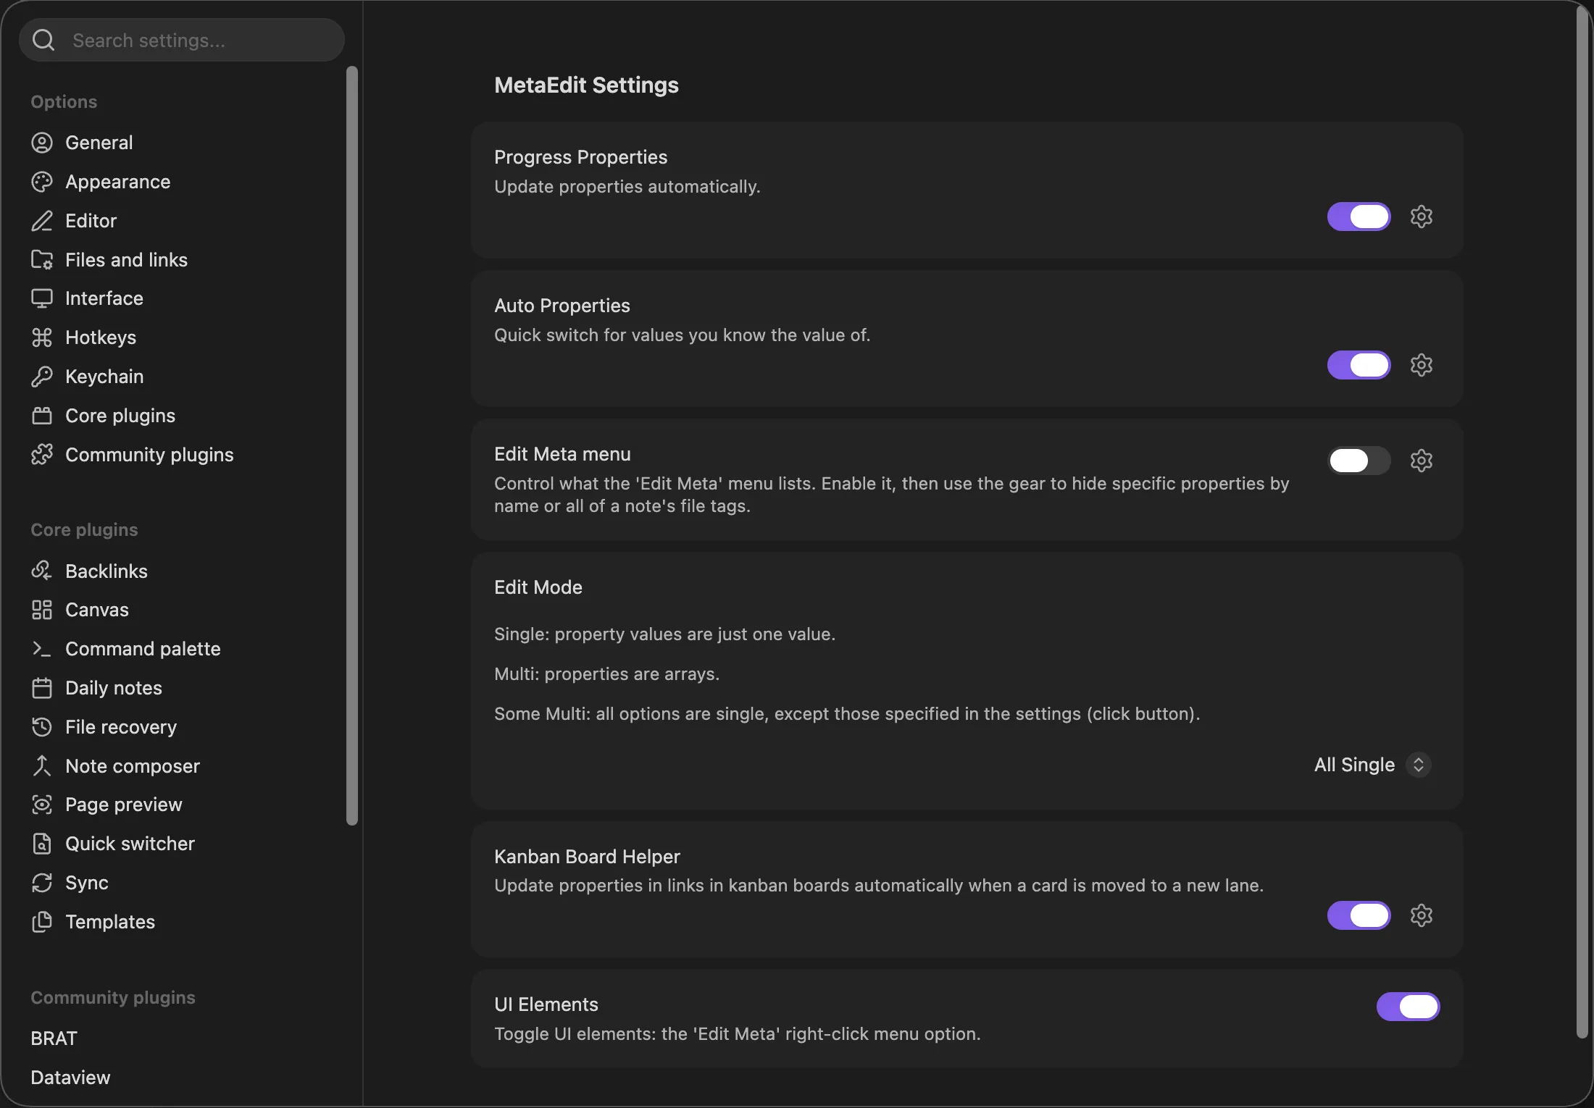This screenshot has width=1594, height=1108.
Task: Open the Dataview plugin settings
Action: (x=70, y=1078)
